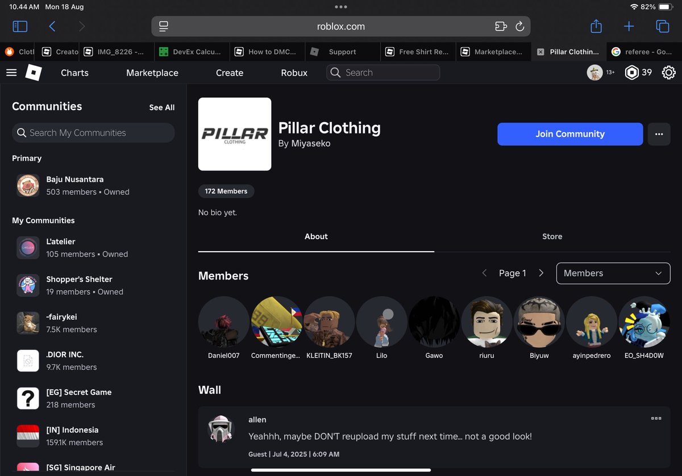Switch to the About tab

[x=316, y=236]
